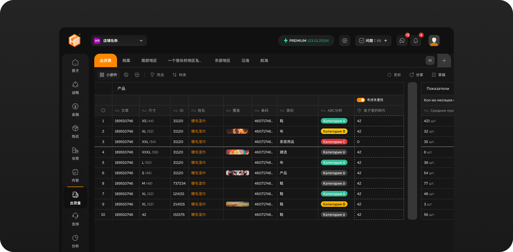Toggle the 考虑多重性 switch
The height and width of the screenshot is (252, 513).
(361, 100)
